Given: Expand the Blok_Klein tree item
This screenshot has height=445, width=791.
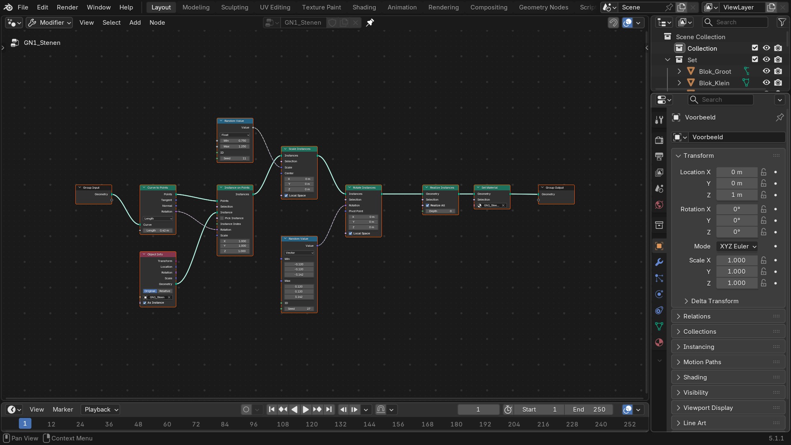Looking at the screenshot, I should (679, 83).
